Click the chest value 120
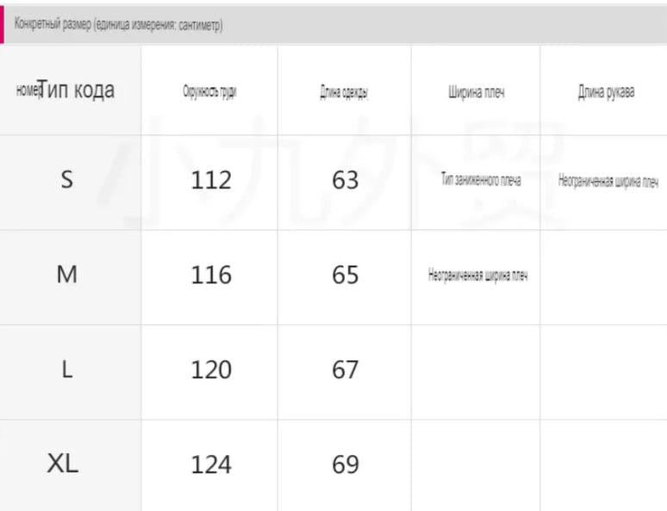The image size is (667, 511). click(211, 370)
